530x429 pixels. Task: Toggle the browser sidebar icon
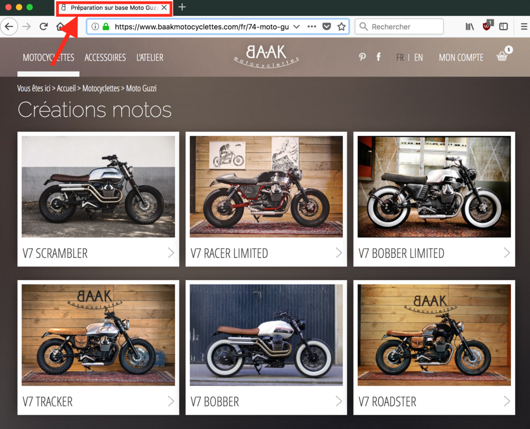point(503,26)
